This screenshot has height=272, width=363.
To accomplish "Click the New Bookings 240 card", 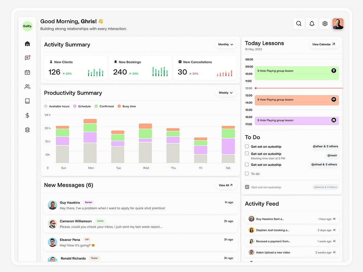I will [x=140, y=68].
